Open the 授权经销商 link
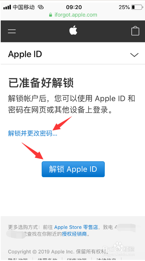 [74, 234]
